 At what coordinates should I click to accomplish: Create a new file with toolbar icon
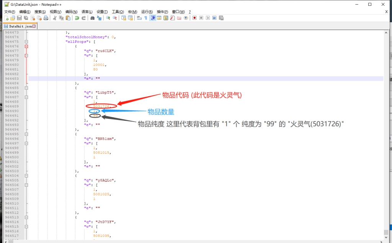coord(6,18)
